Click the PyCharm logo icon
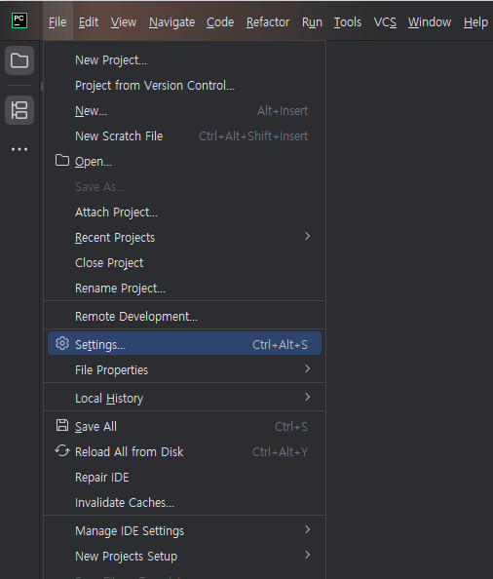Screen dimensions: 493x579 tap(19, 20)
